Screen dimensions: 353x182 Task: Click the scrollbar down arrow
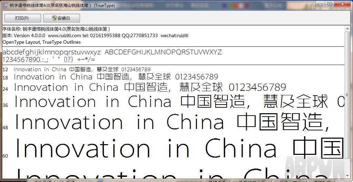pos(349,178)
